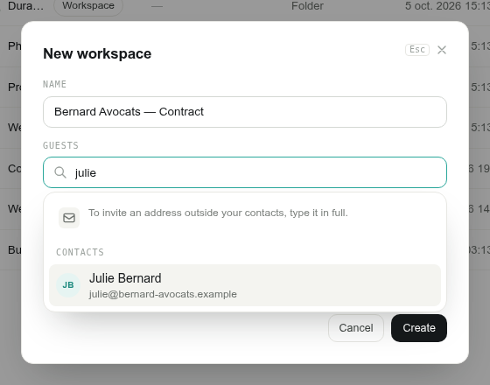Image resolution: width=490 pixels, height=385 pixels.
Task: Click Create button
Action: 419,328
